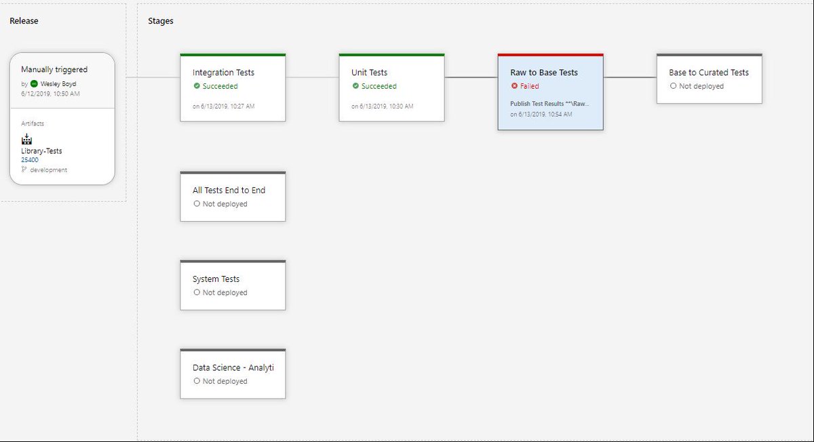Click the red Failed icon on Raw to Base Tests
The height and width of the screenshot is (442, 814).
click(514, 86)
